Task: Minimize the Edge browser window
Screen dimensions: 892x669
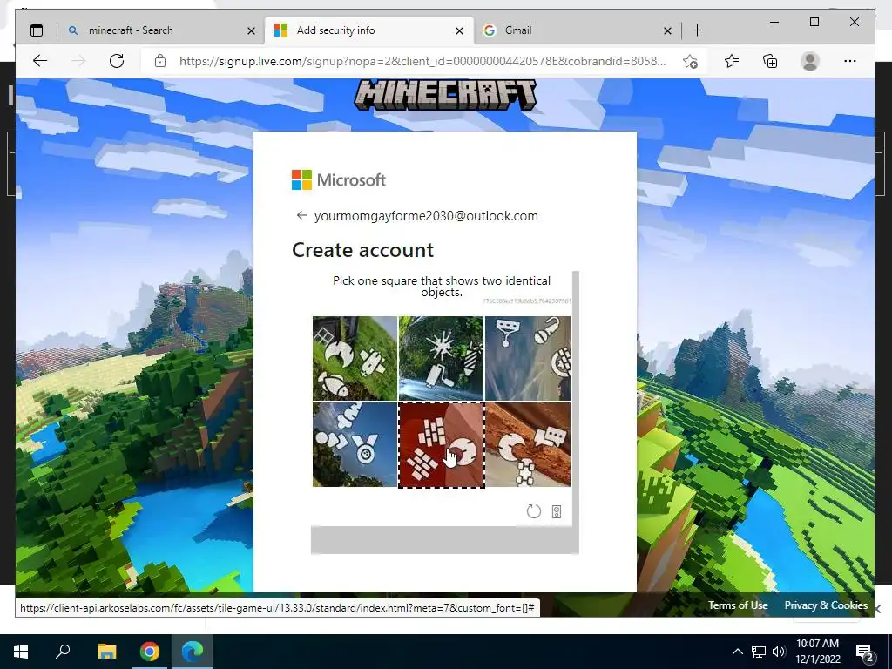Action: click(774, 22)
